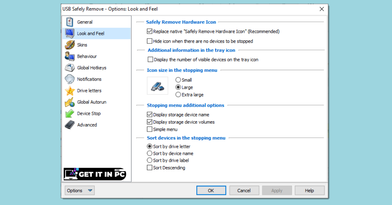Select the Look and Feel page
The width and height of the screenshot is (392, 205).
(x=96, y=33)
